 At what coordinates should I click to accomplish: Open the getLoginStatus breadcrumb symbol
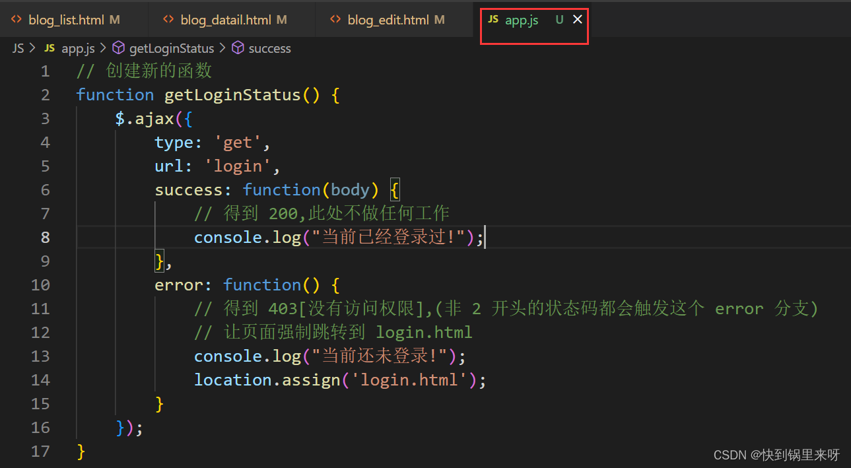(x=172, y=48)
